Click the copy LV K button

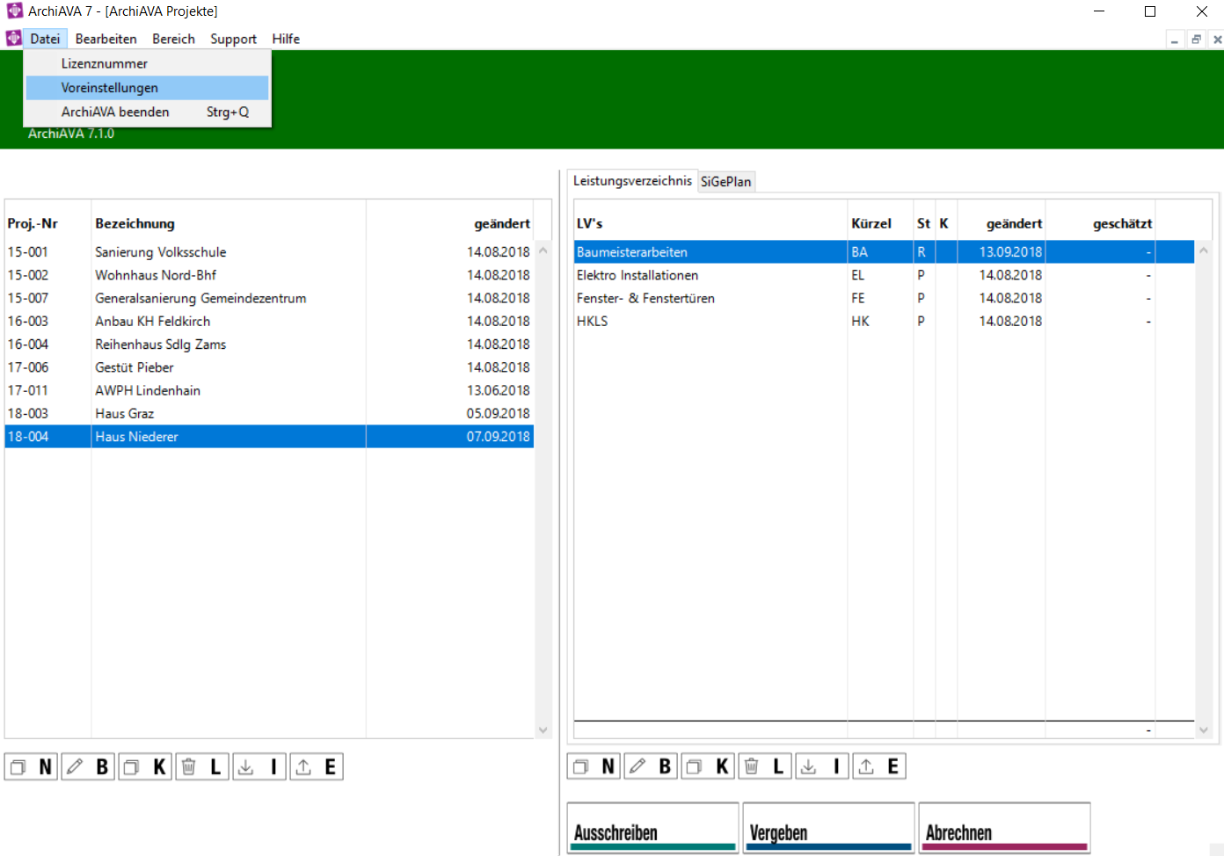[x=708, y=766]
